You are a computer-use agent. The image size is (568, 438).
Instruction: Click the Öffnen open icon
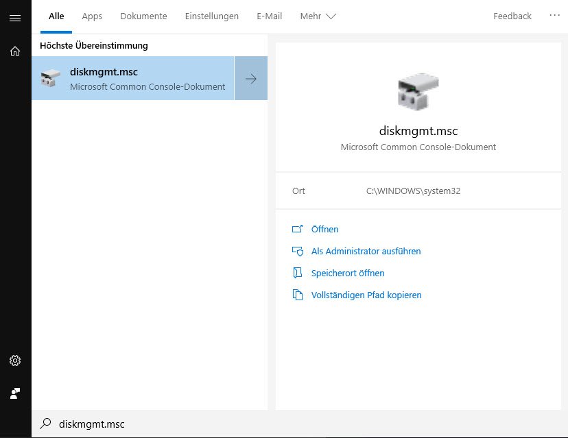[298, 229]
